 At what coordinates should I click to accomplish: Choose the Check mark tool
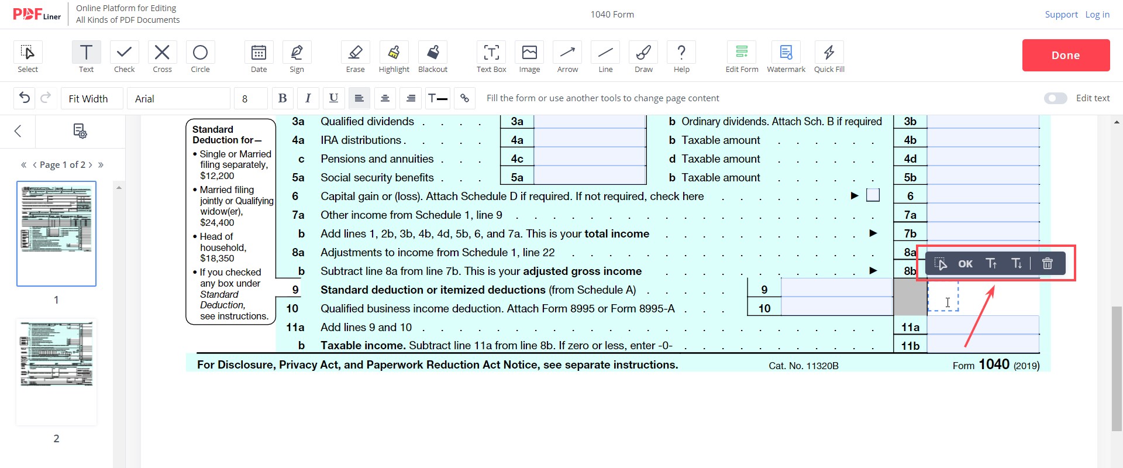[124, 57]
